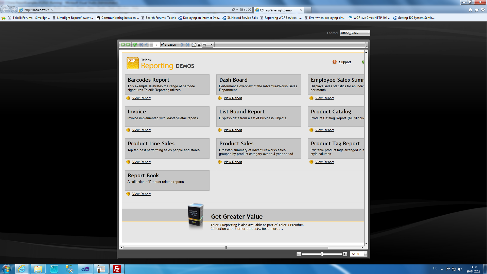Go to first page of the report

pyautogui.click(x=141, y=45)
